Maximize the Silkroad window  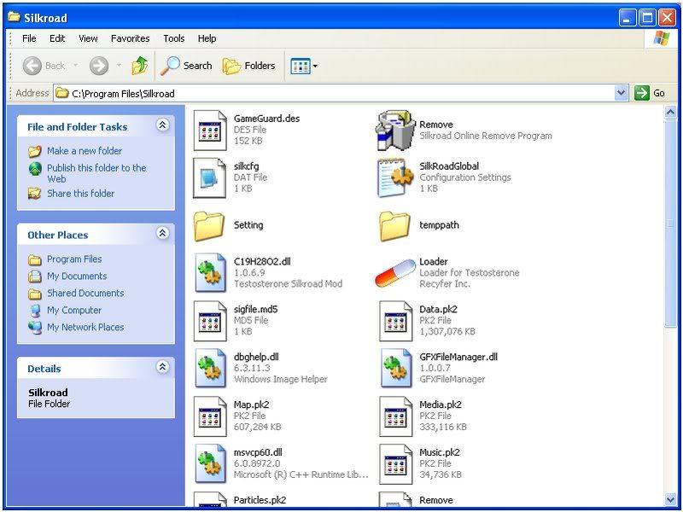(647, 18)
